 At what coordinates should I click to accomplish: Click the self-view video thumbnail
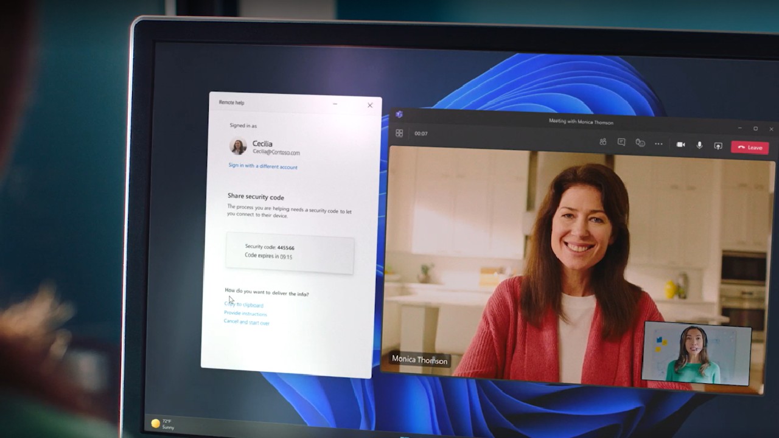(697, 353)
